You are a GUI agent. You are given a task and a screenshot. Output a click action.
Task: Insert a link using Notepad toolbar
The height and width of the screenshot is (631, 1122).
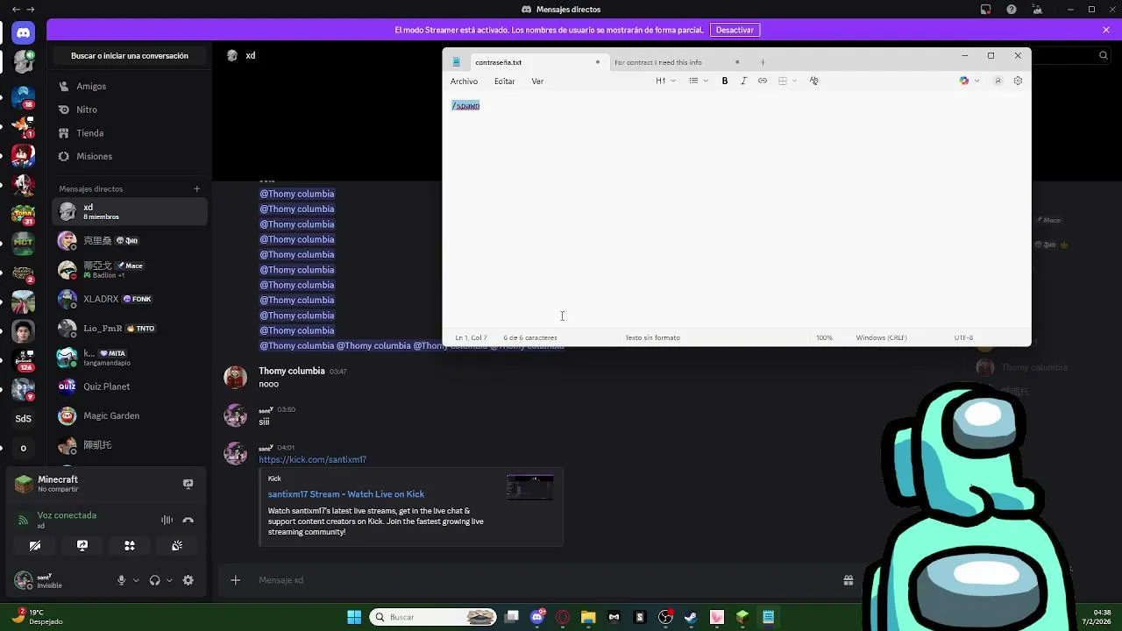pos(763,81)
